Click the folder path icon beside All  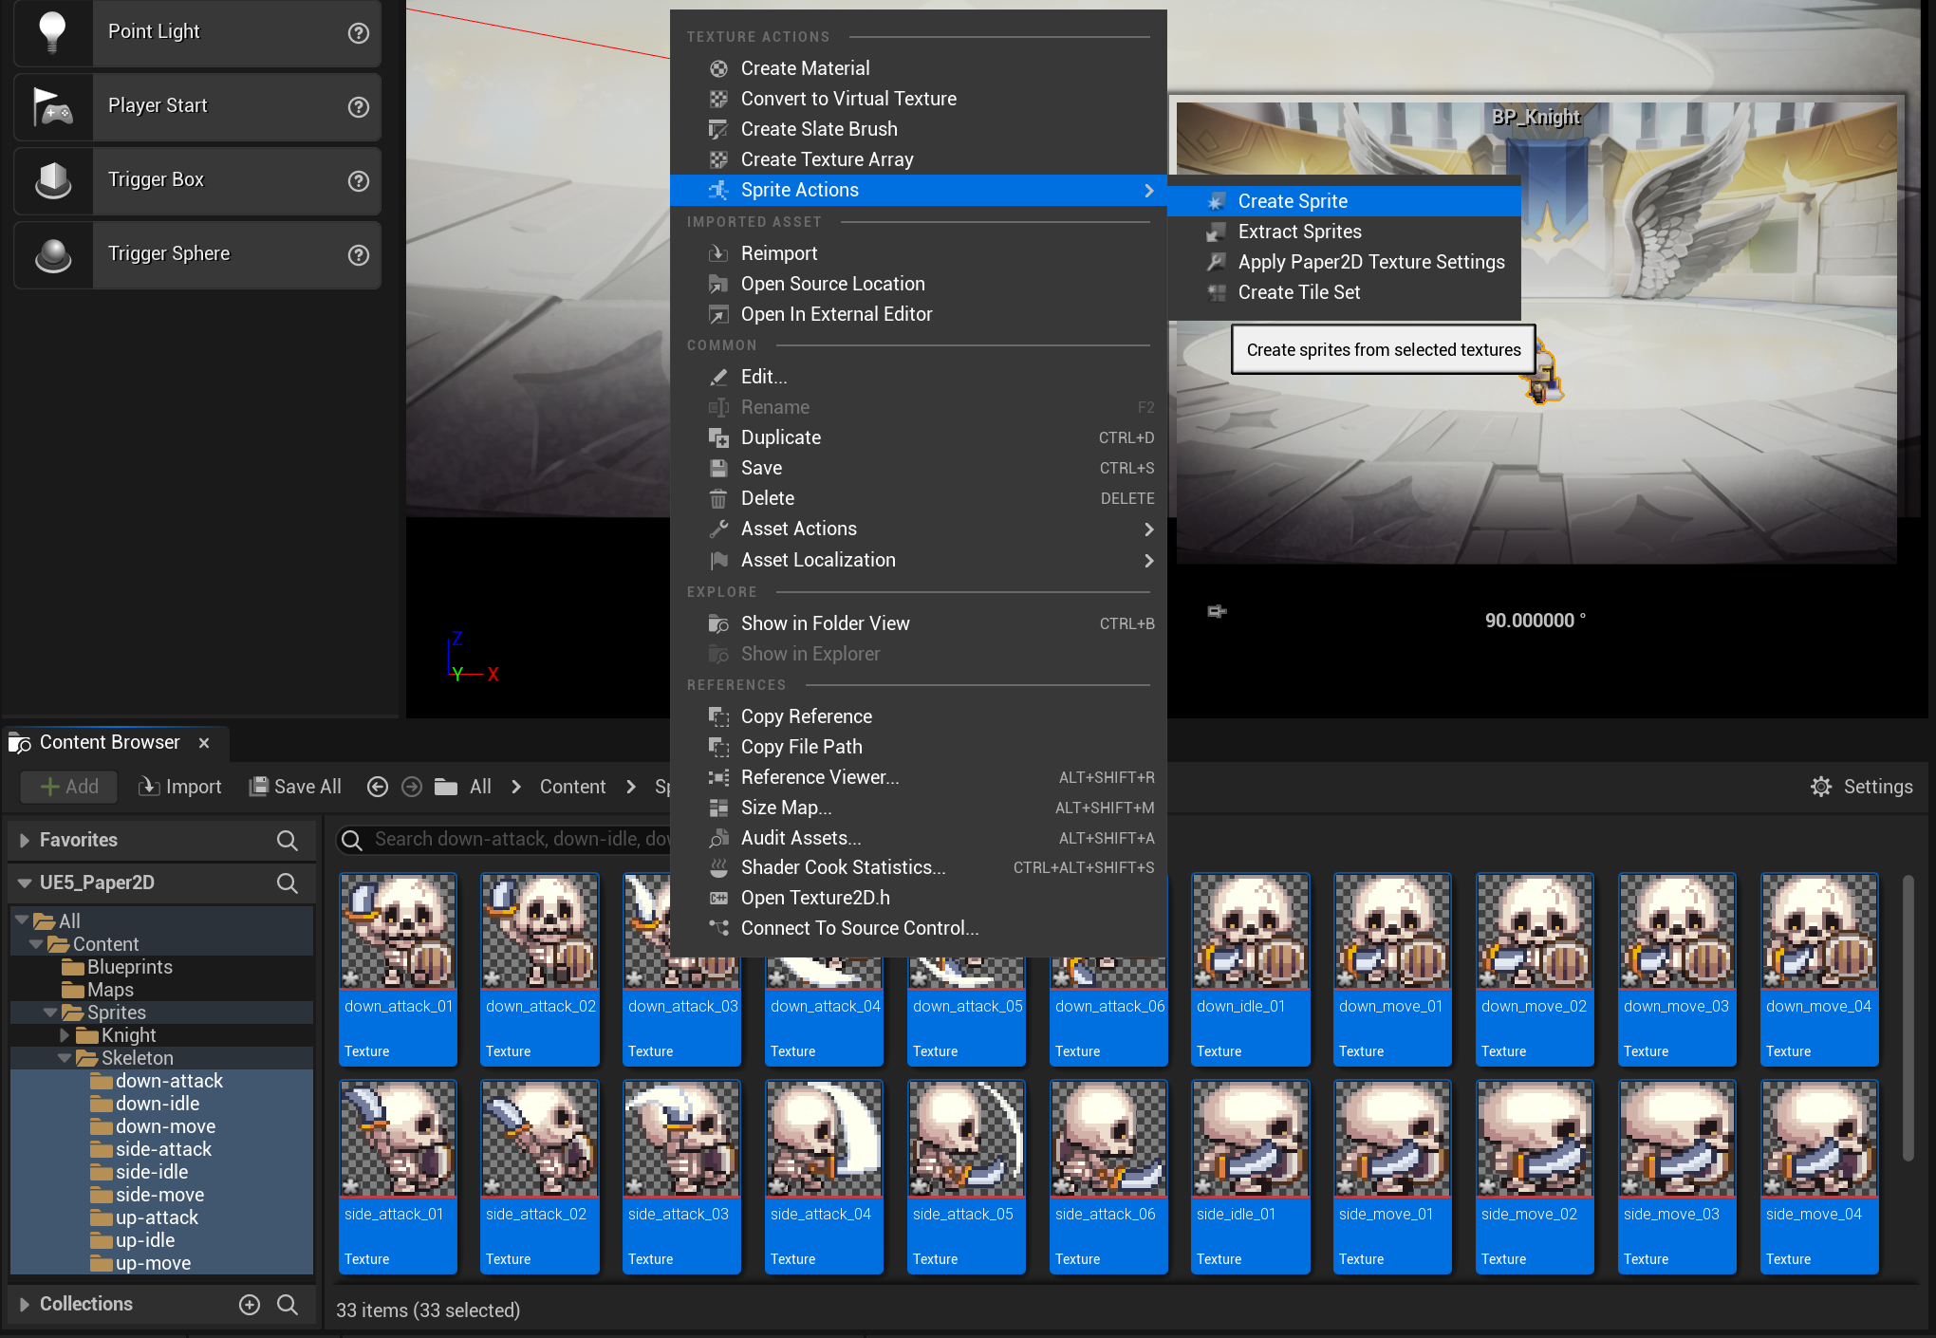coord(446,787)
